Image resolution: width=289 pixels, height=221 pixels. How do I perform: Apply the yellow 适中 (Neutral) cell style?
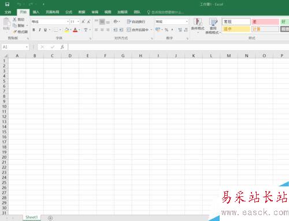coord(236,29)
